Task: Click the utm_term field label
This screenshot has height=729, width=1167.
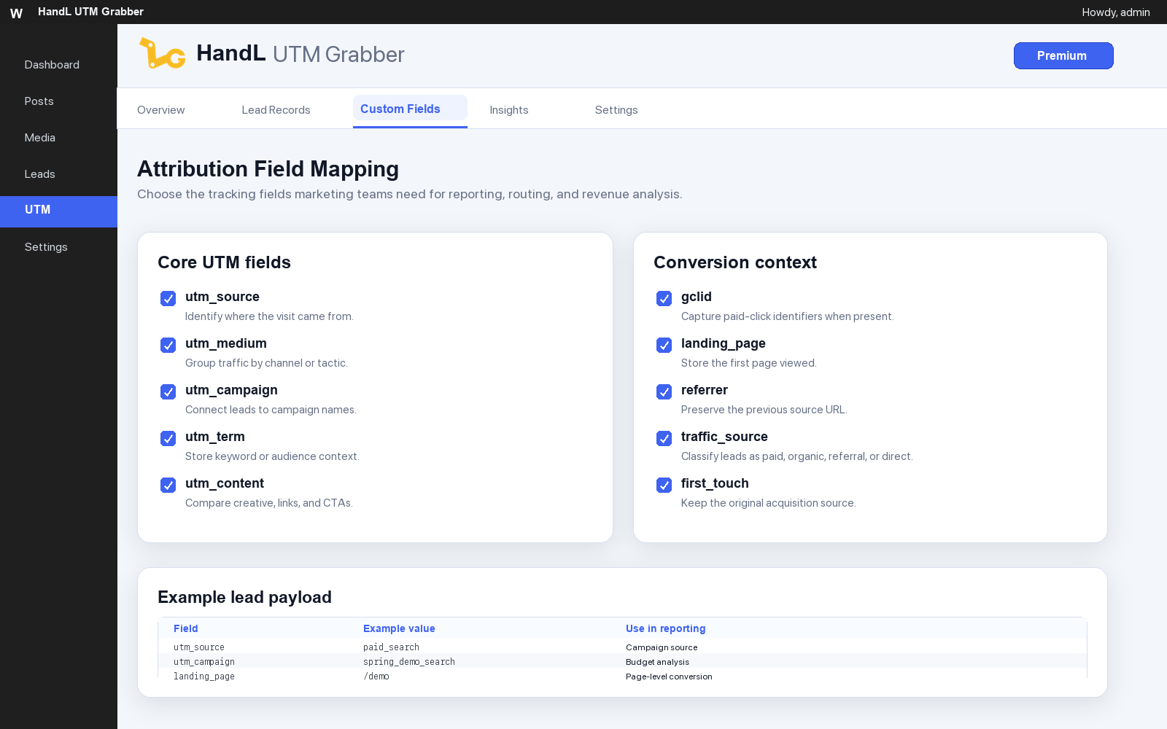Action: coord(215,437)
